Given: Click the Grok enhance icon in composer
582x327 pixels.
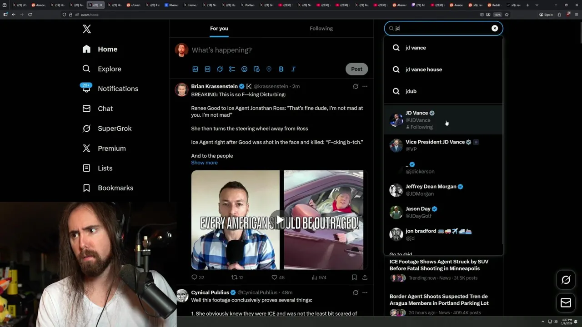Looking at the screenshot, I should [220, 69].
